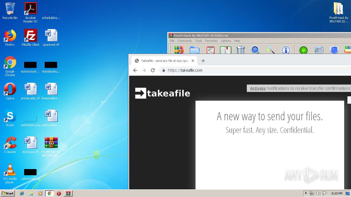The width and height of the screenshot is (351, 197).
Task: Open Opera desktop shortcut
Action: pyautogui.click(x=10, y=91)
